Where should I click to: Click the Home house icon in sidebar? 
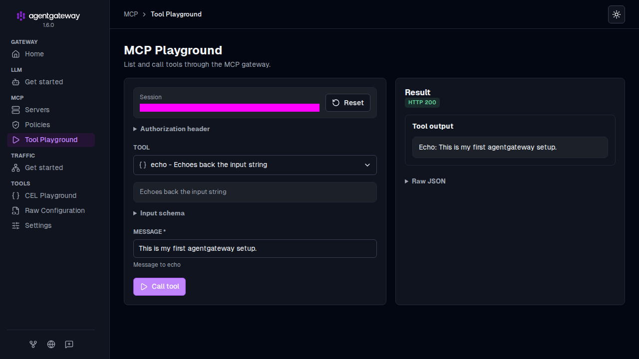click(x=16, y=54)
